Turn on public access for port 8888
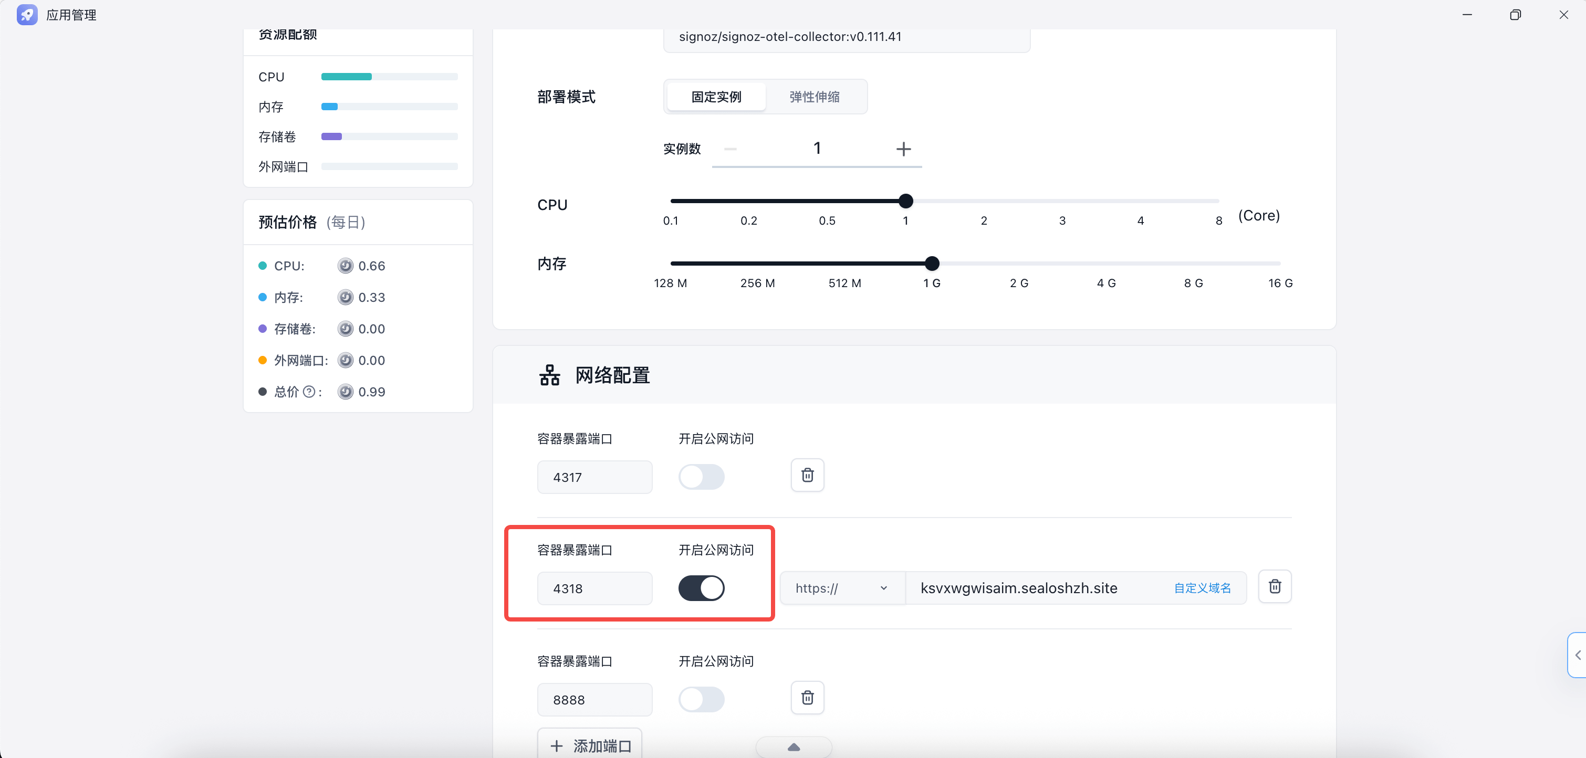 [x=701, y=700]
